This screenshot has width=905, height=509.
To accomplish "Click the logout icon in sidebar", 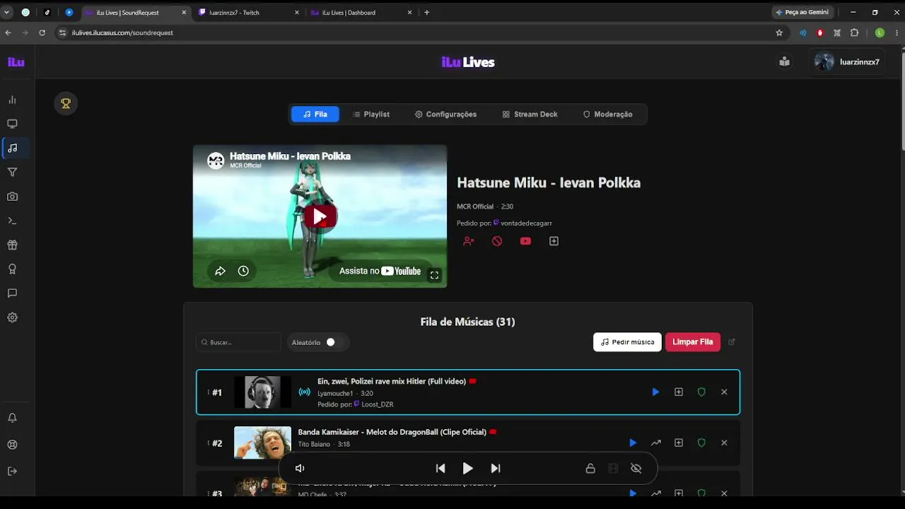I will point(12,472).
